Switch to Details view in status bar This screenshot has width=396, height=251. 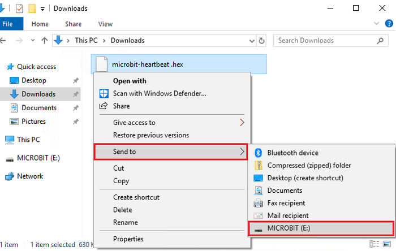(375, 244)
